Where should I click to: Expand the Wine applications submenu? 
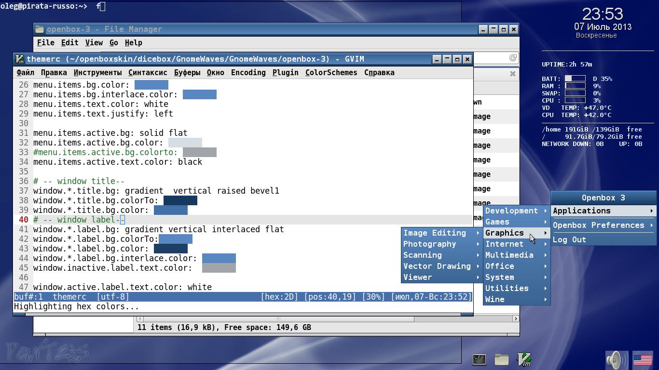[517, 300]
